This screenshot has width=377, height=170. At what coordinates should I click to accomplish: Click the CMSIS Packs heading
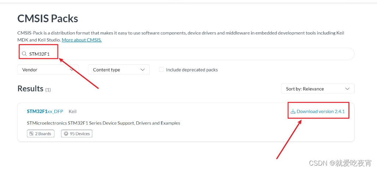[x=48, y=18]
